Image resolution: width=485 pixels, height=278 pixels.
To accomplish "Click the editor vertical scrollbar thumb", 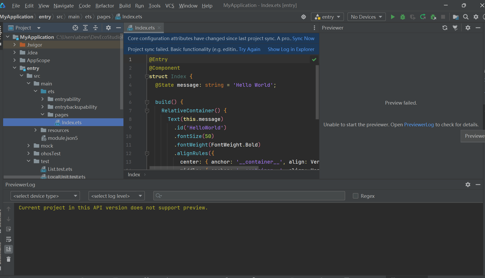I will pos(317,92).
